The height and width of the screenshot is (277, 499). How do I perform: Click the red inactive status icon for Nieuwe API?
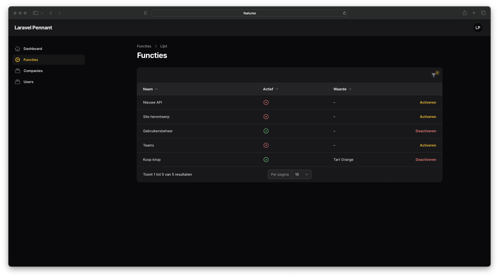[x=266, y=102]
